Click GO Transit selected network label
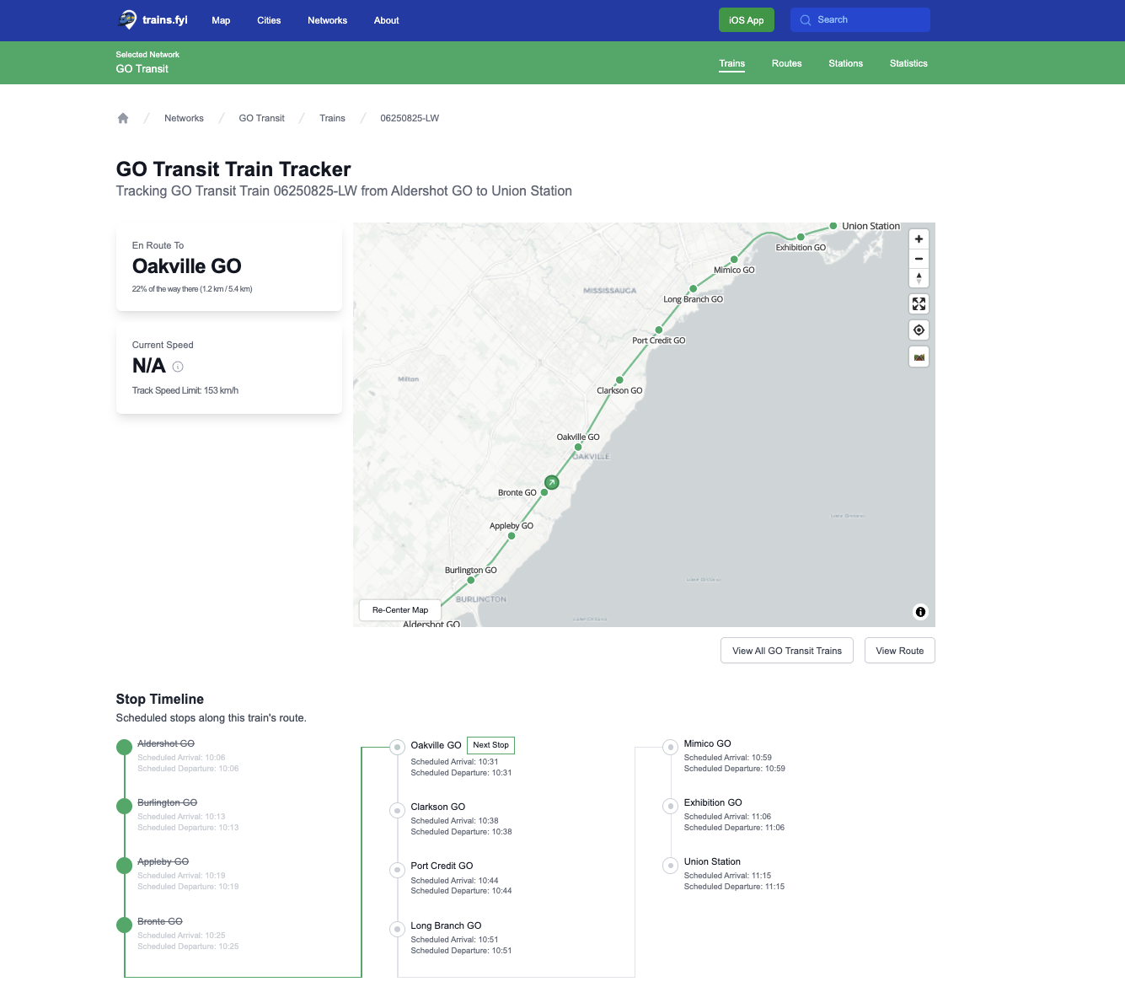 [142, 69]
